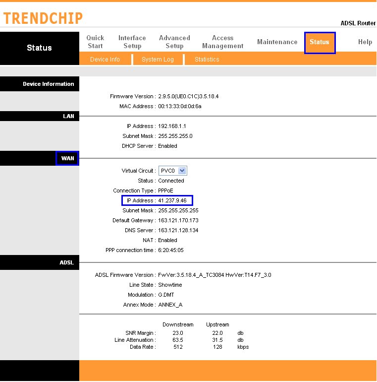The width and height of the screenshot is (377, 382).
Task: Click the Default Gateway address value
Action: (178, 220)
